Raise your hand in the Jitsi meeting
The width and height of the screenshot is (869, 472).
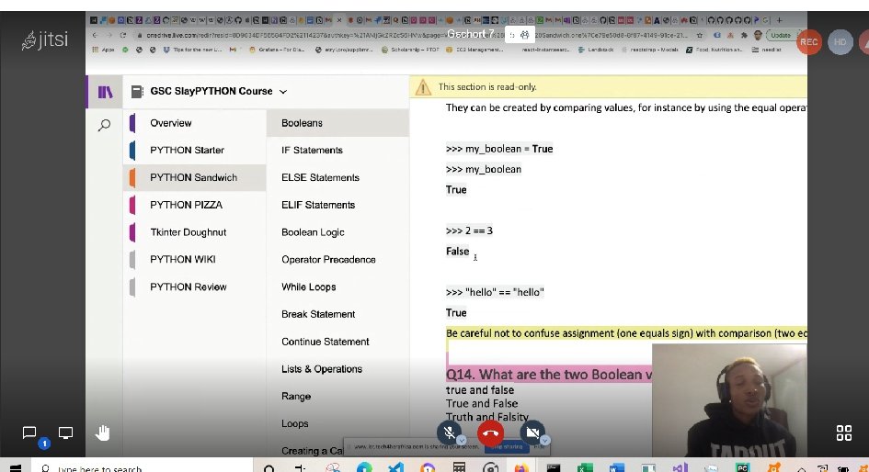pos(102,433)
